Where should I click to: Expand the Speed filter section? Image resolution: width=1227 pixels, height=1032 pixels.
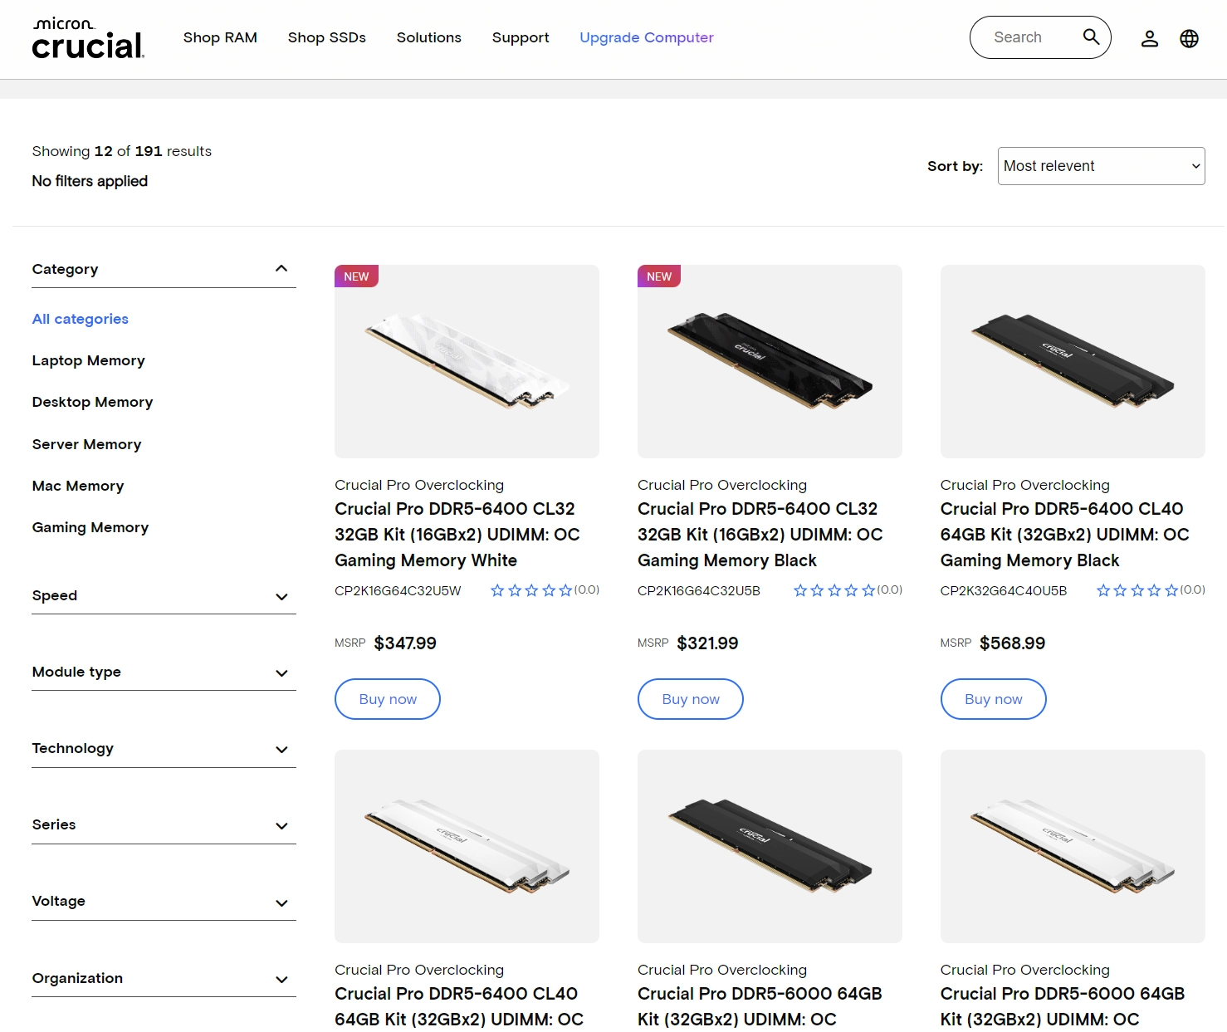282,596
